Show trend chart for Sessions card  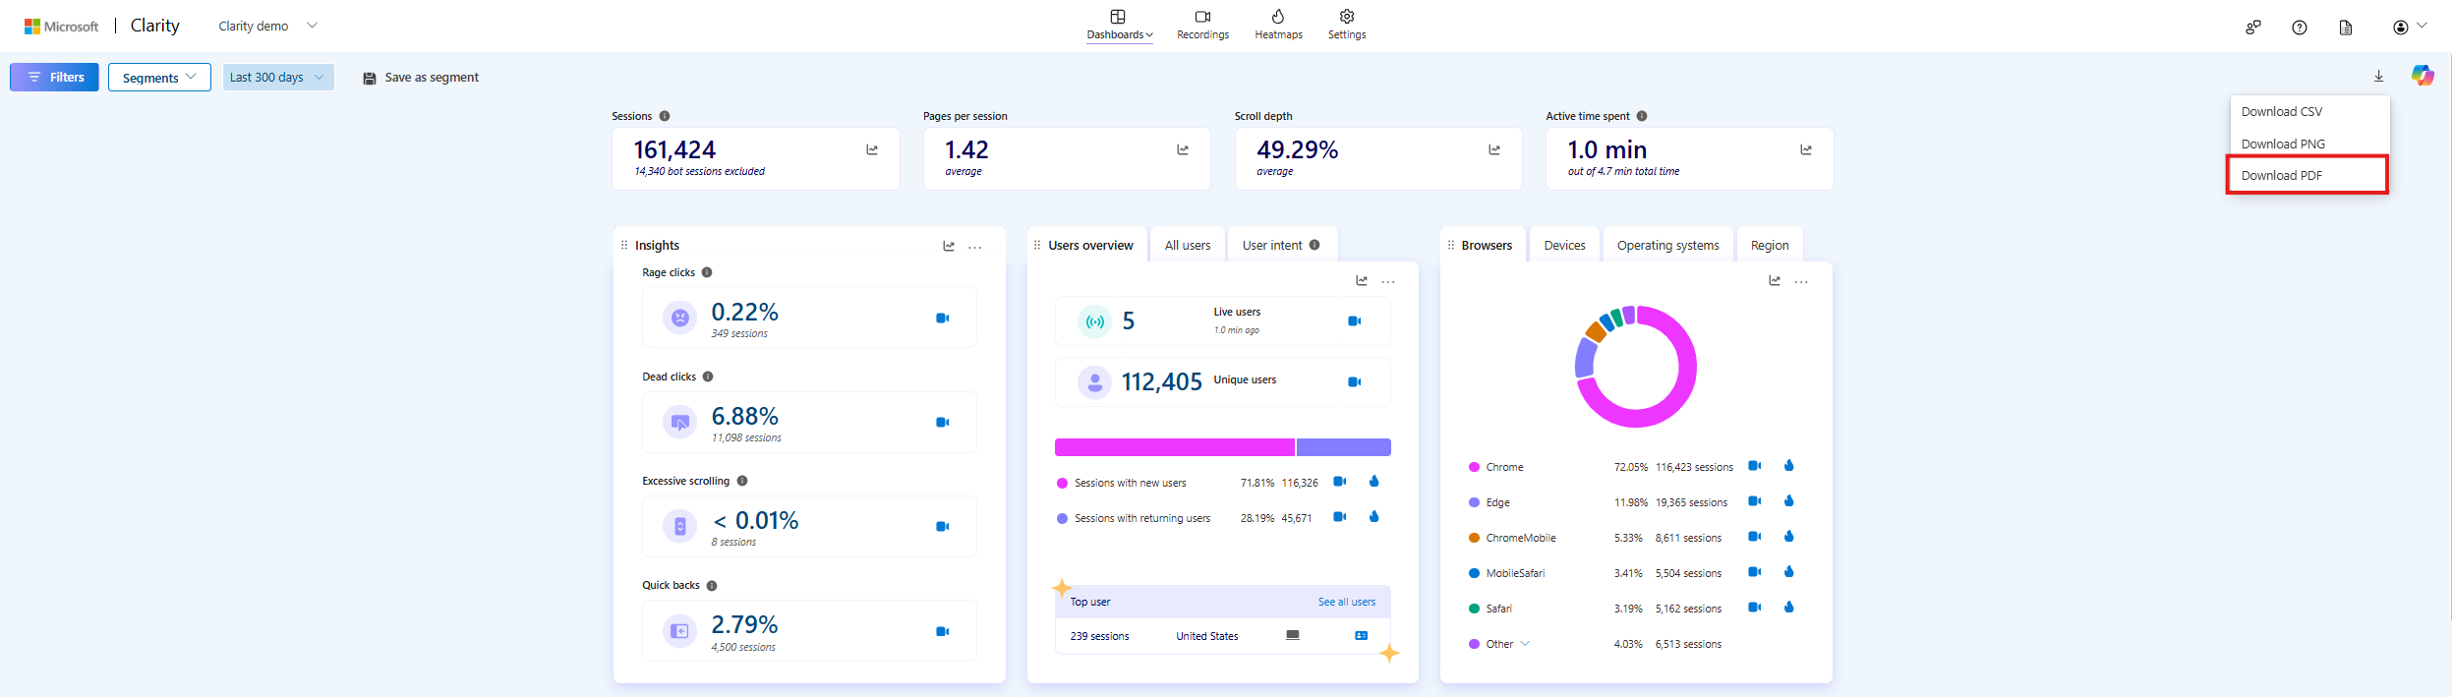(x=871, y=149)
